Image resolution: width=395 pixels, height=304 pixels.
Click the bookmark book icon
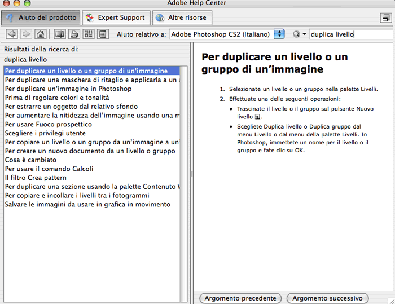[x=60, y=34]
